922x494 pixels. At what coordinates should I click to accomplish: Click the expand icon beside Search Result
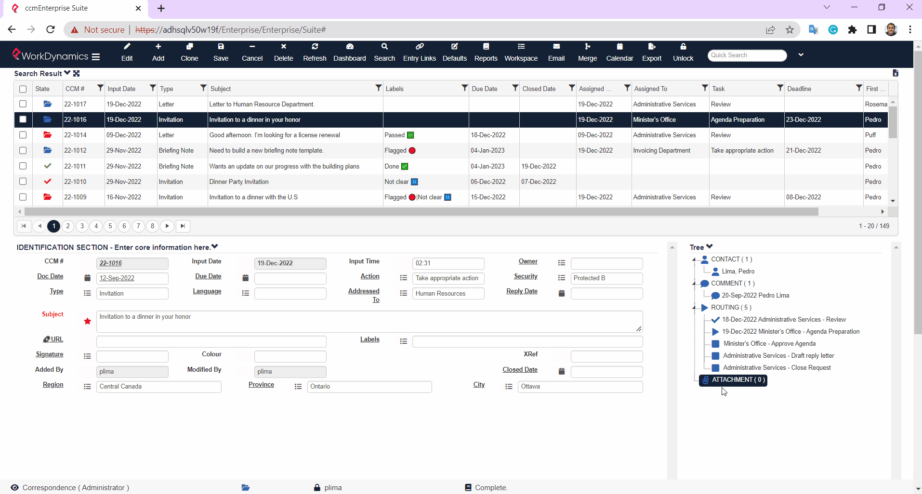click(76, 73)
